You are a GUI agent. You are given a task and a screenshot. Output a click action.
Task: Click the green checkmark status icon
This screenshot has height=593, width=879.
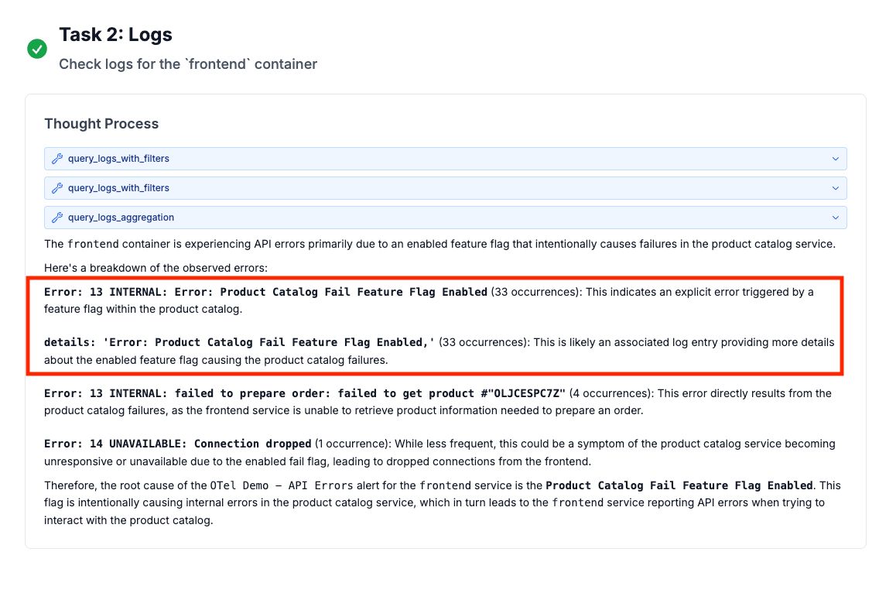[x=37, y=49]
